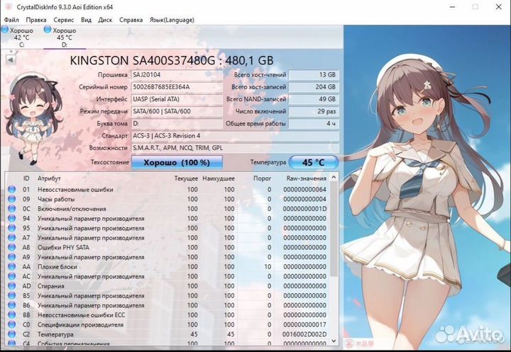The image size is (511, 352).
Task: Go to previous disk with left arrow
Action: point(11,60)
